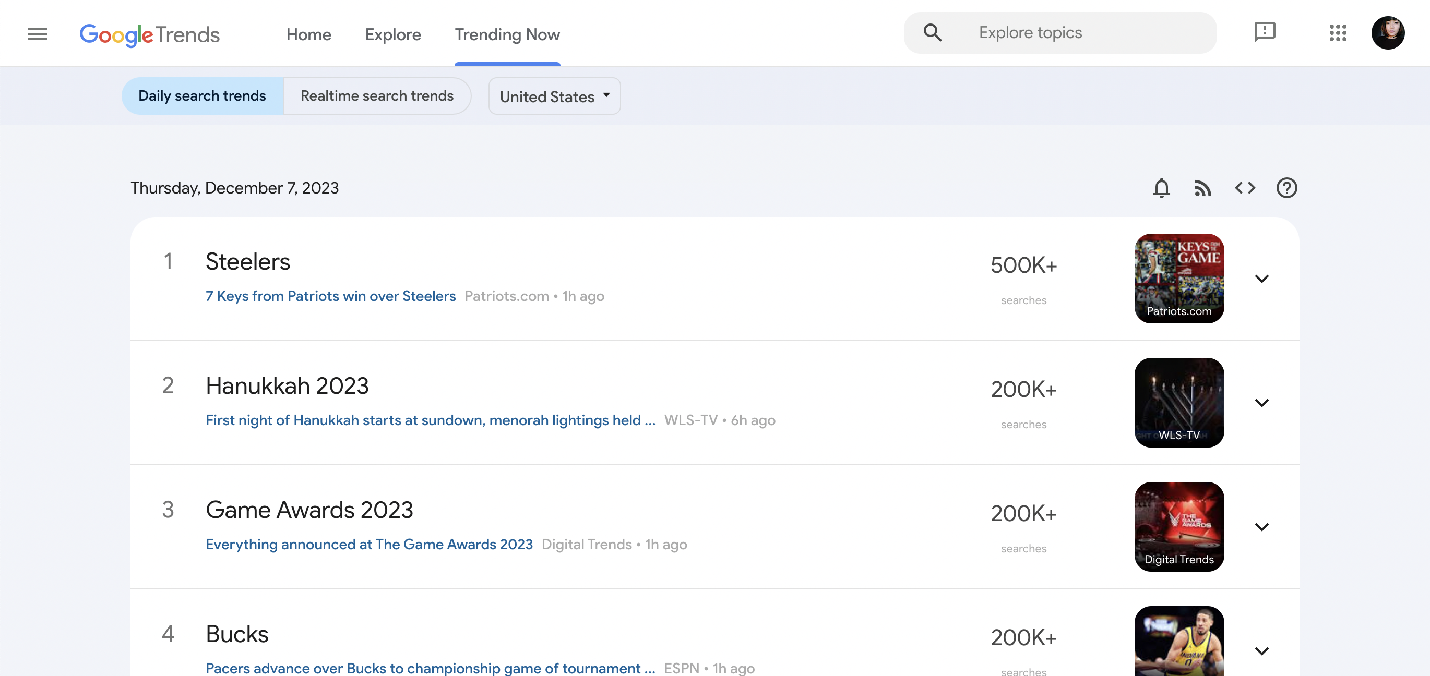Open Everything announced at Game Awards link

[x=368, y=545]
